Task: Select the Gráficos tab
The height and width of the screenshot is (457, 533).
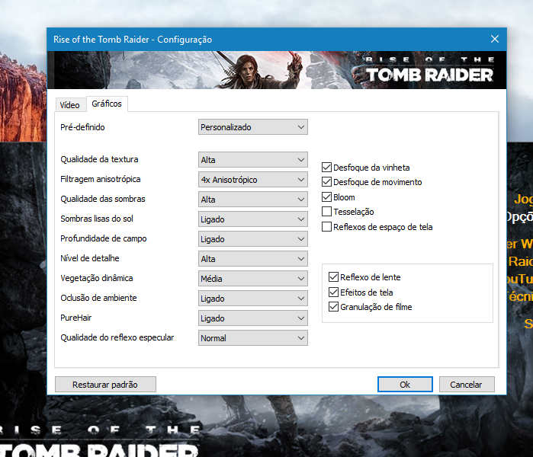Action: click(x=107, y=104)
